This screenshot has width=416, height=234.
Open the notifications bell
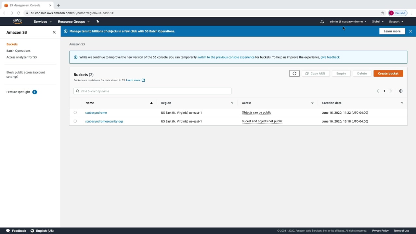tap(322, 21)
